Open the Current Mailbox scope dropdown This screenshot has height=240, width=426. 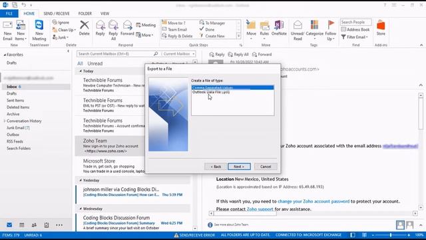point(178,54)
